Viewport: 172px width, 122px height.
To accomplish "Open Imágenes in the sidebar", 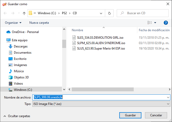I will pyautogui.click(x=20, y=65).
